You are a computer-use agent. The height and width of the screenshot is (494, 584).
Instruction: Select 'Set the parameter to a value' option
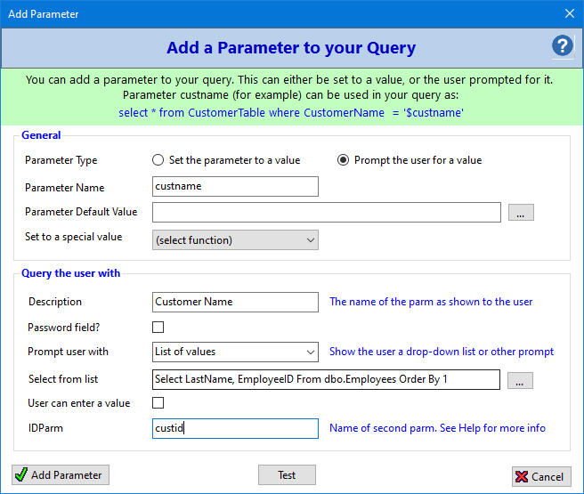click(x=158, y=160)
